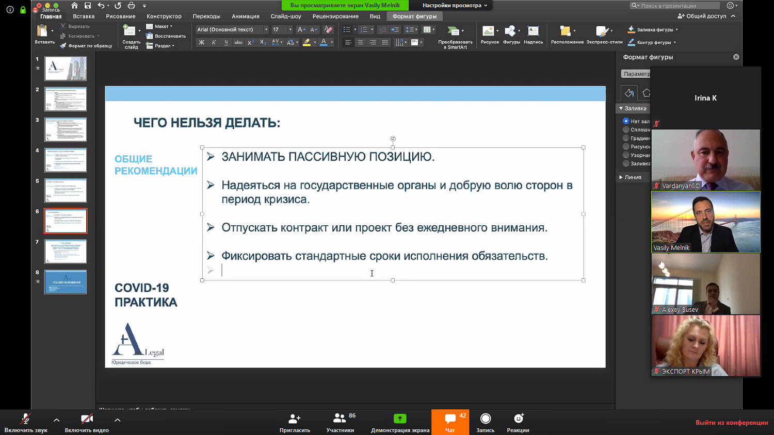This screenshot has width=774, height=435.
Task: Decrease font size with A▼ icon
Action: 314,30
